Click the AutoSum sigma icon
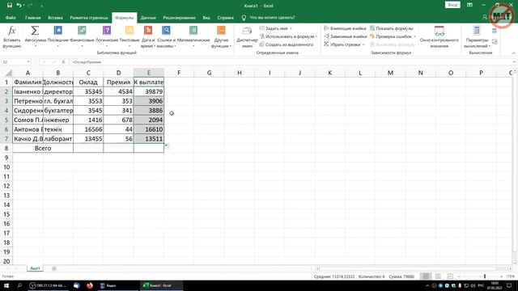Viewport: 518px width, 291px height. 35,31
